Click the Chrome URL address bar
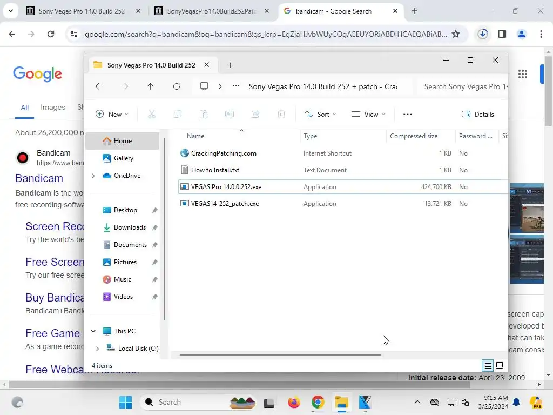The width and height of the screenshot is (553, 415). (265, 34)
